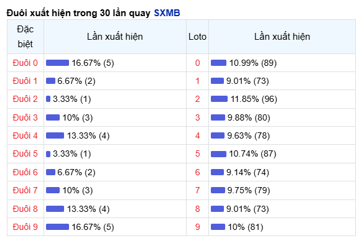Click the bar for Đuôi 0 16.67%
This screenshot has height=238, width=362.
57,63
